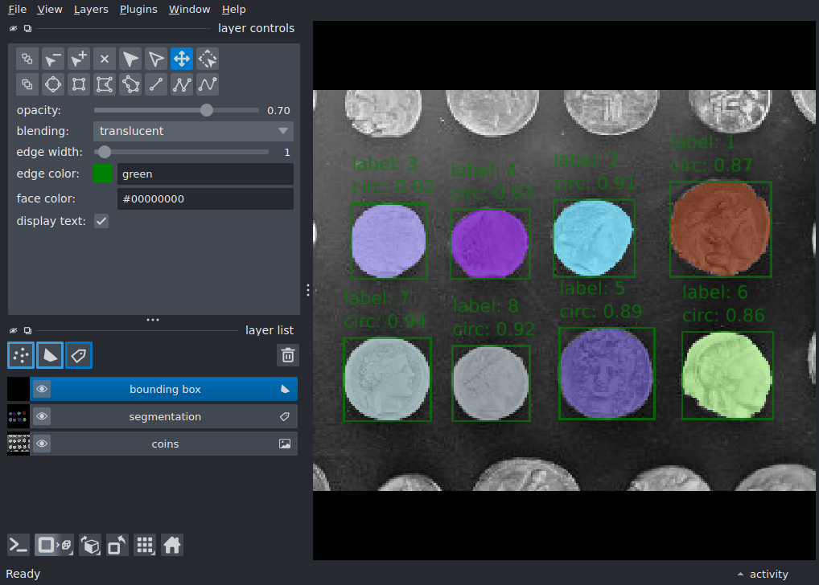
Task: Adjust the opacity slider handle
Action: click(x=207, y=110)
